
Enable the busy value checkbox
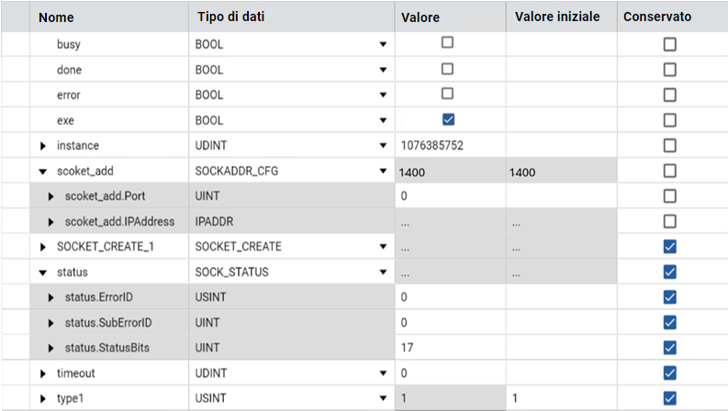point(448,42)
